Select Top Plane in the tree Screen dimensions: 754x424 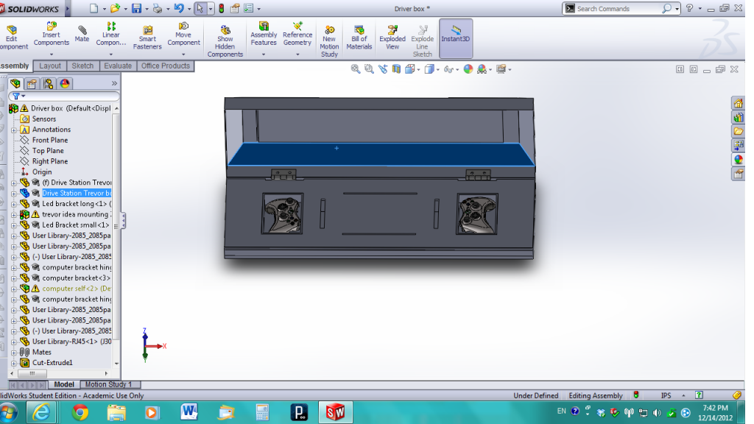[48, 151]
